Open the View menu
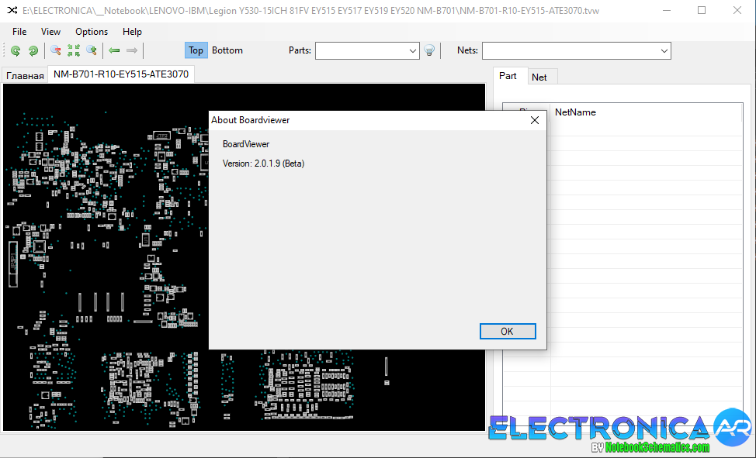The image size is (756, 458). click(50, 32)
